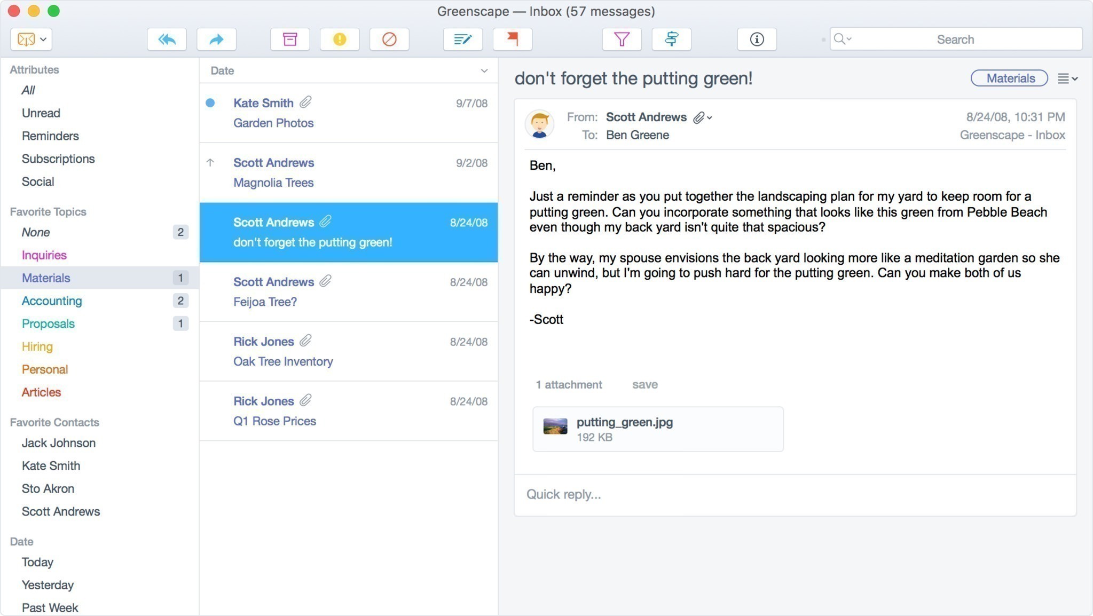Click the message Info icon
Image resolution: width=1093 pixels, height=616 pixels.
(758, 39)
